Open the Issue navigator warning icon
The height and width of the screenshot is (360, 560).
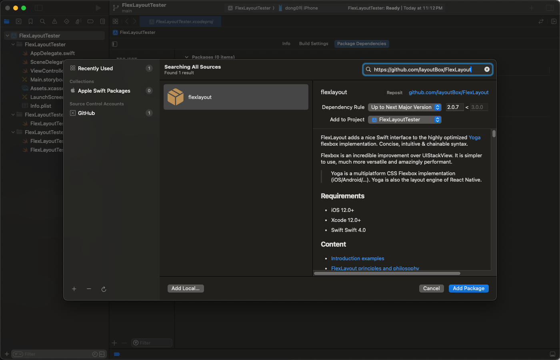click(54, 22)
